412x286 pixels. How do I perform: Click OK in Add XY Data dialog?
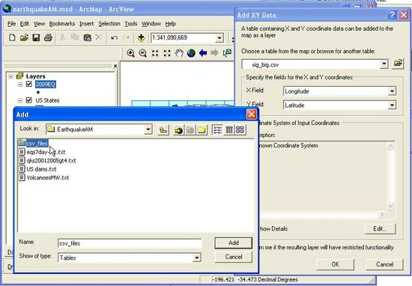pos(336,264)
